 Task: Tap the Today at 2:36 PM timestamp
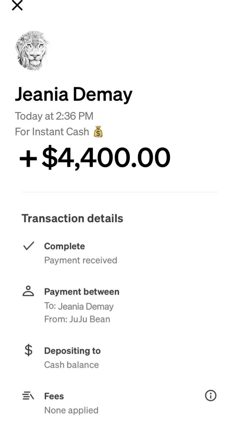(54, 116)
